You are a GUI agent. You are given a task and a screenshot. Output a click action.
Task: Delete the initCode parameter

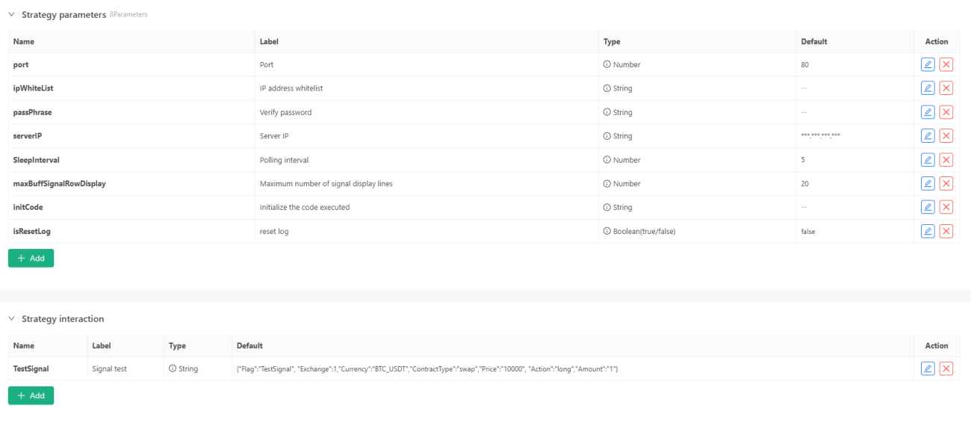pos(946,207)
